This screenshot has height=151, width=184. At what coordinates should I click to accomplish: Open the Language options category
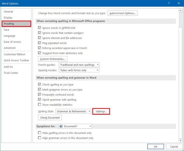(16, 36)
